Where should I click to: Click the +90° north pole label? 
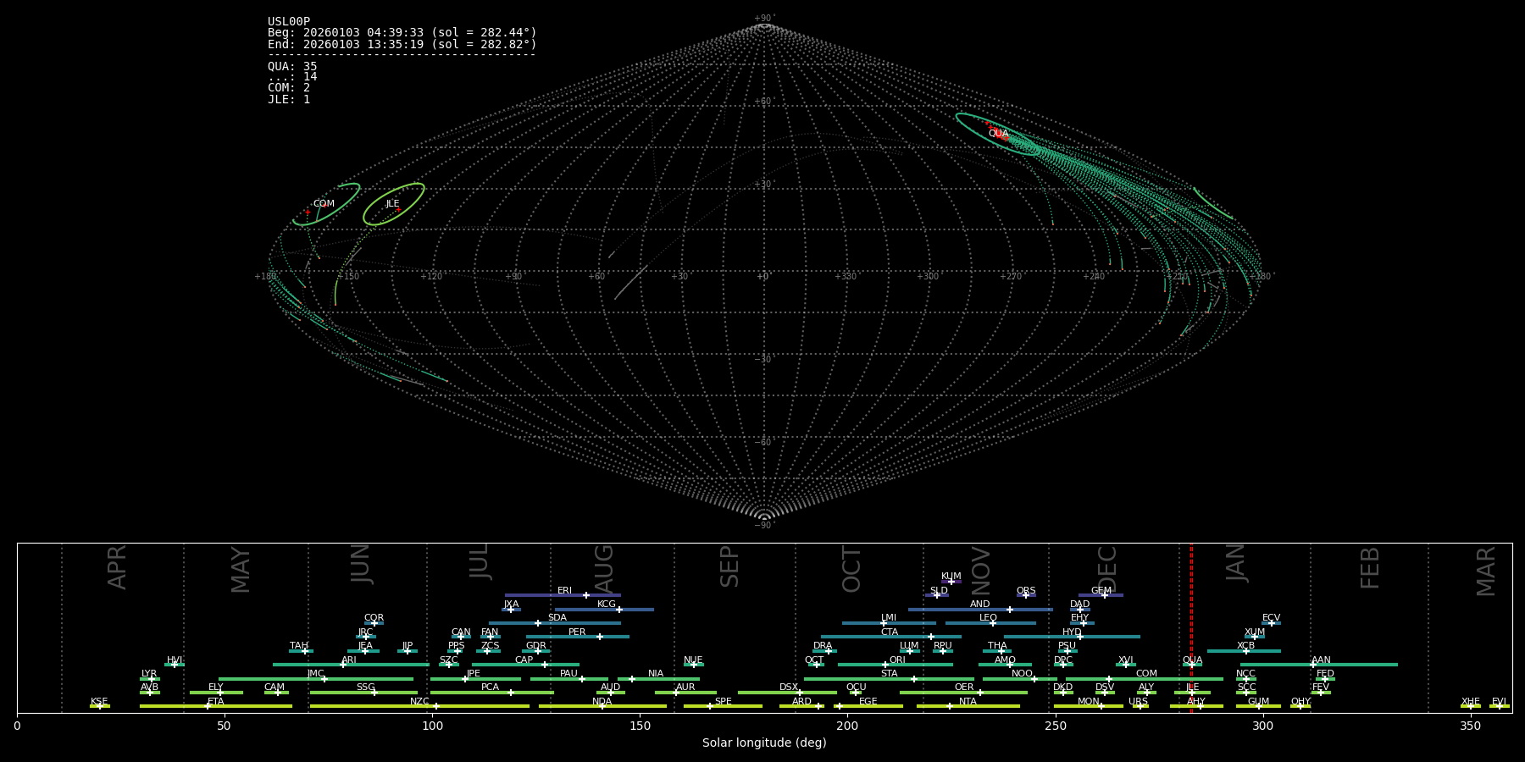click(x=764, y=18)
